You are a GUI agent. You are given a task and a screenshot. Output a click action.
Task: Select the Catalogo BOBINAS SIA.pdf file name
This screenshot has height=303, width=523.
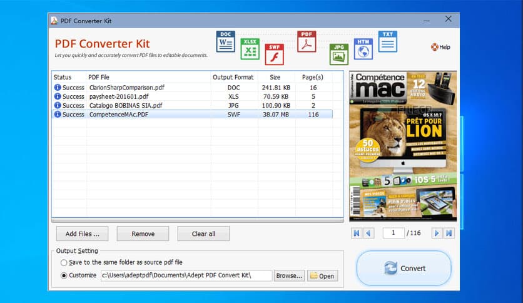(x=126, y=105)
